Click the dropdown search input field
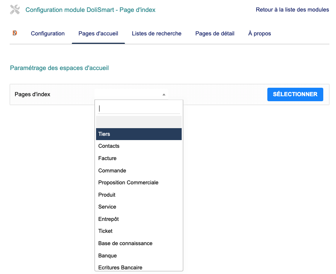Image resolution: width=336 pixels, height=274 pixels. pos(139,109)
